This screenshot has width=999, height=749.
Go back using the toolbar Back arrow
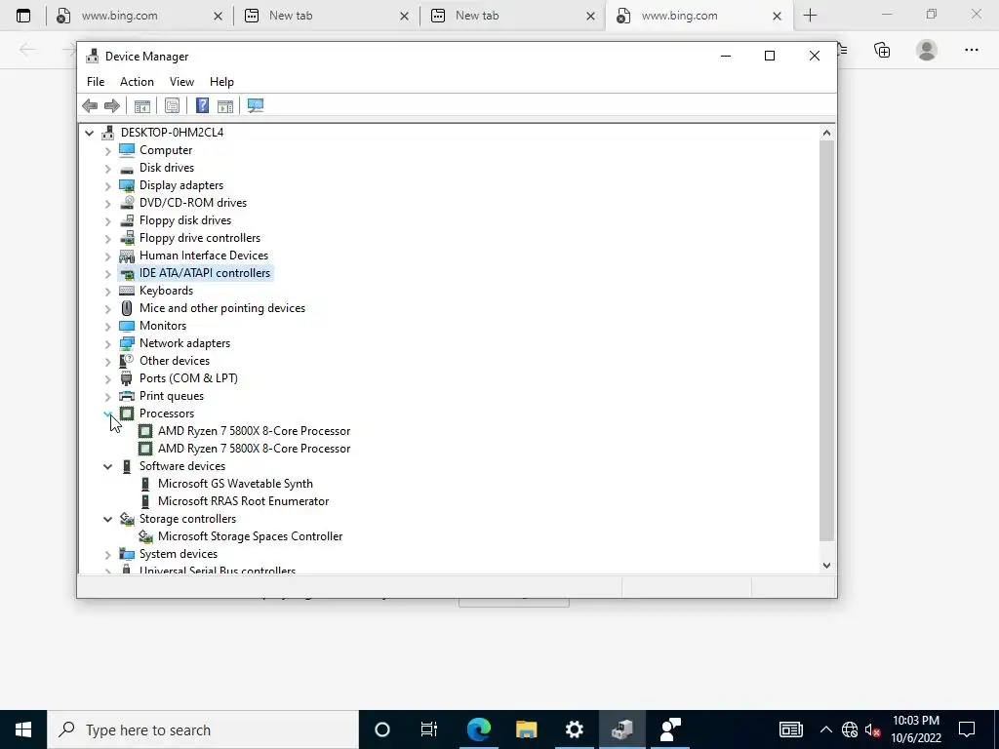90,105
